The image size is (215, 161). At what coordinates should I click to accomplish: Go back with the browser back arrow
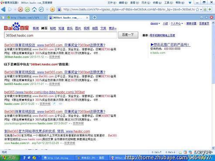coord(3,10)
